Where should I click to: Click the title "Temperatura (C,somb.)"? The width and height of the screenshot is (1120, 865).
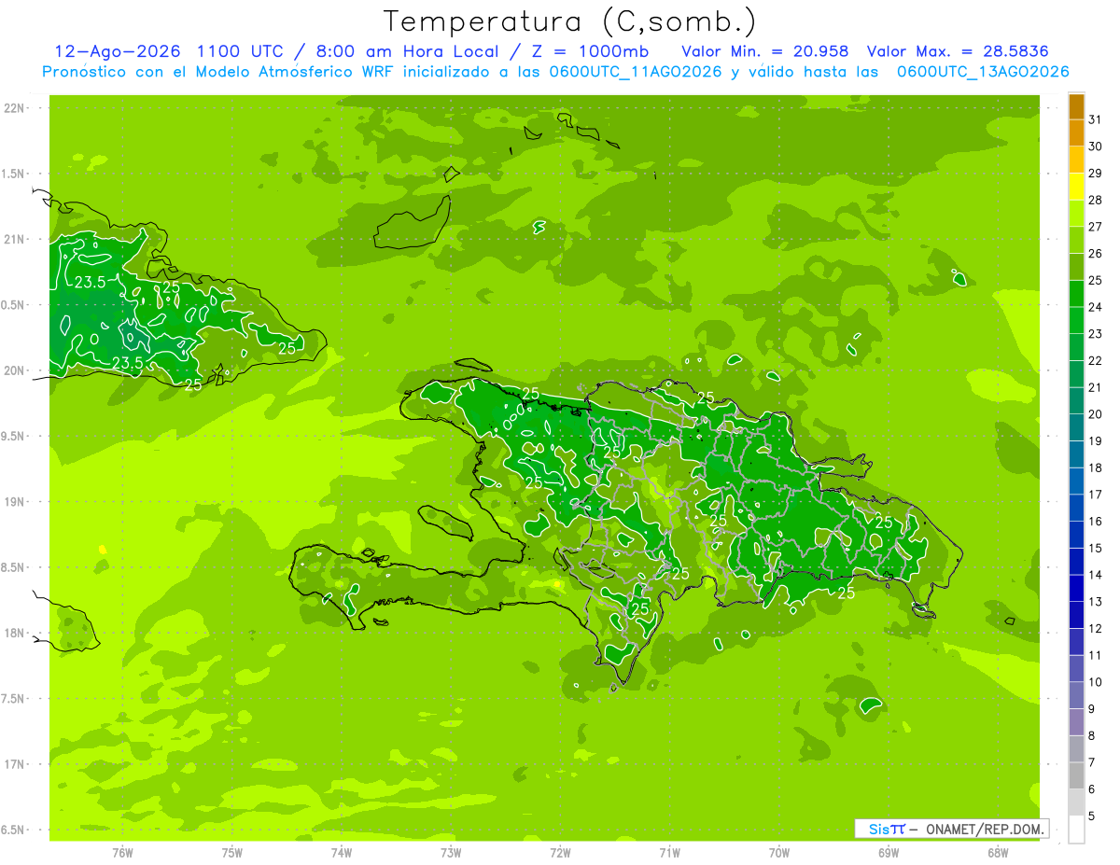pos(570,21)
